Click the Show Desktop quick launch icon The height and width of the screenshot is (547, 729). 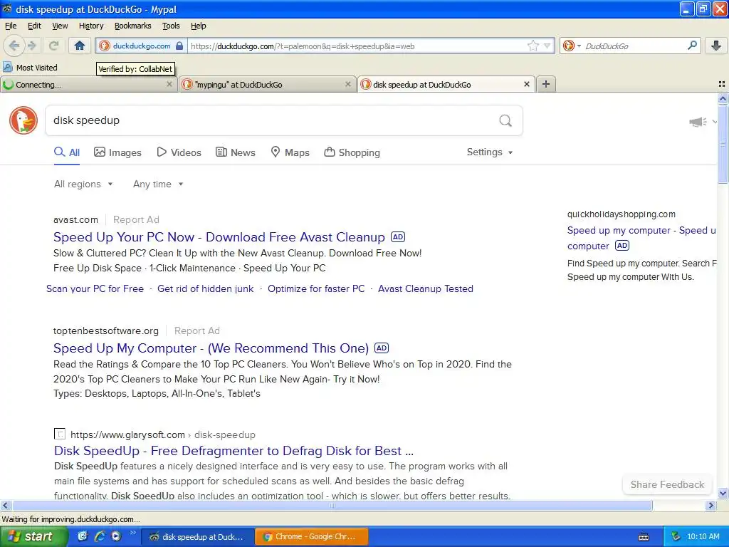pos(82,536)
